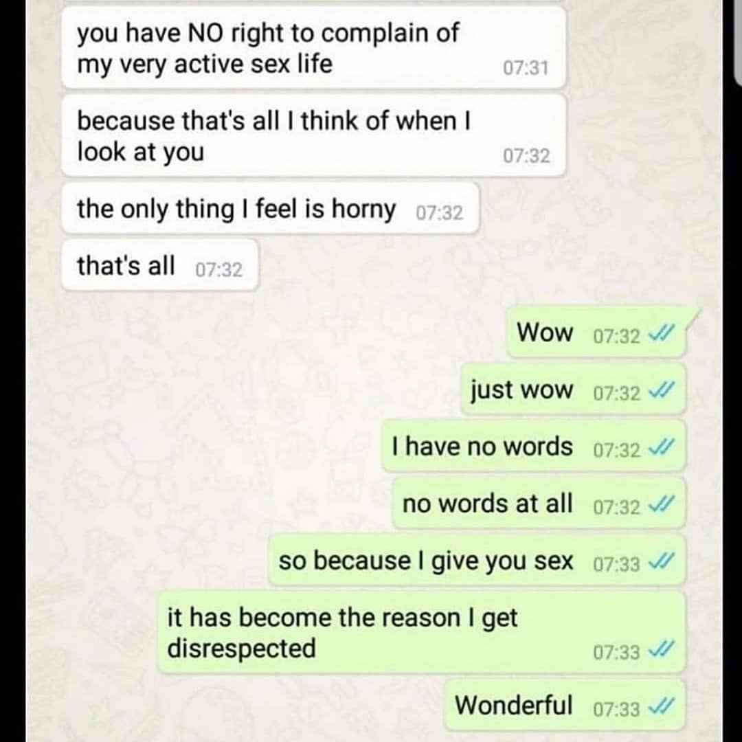Tap the read ticks on 'so because I give you sex'
742x742 pixels.
coord(659,562)
